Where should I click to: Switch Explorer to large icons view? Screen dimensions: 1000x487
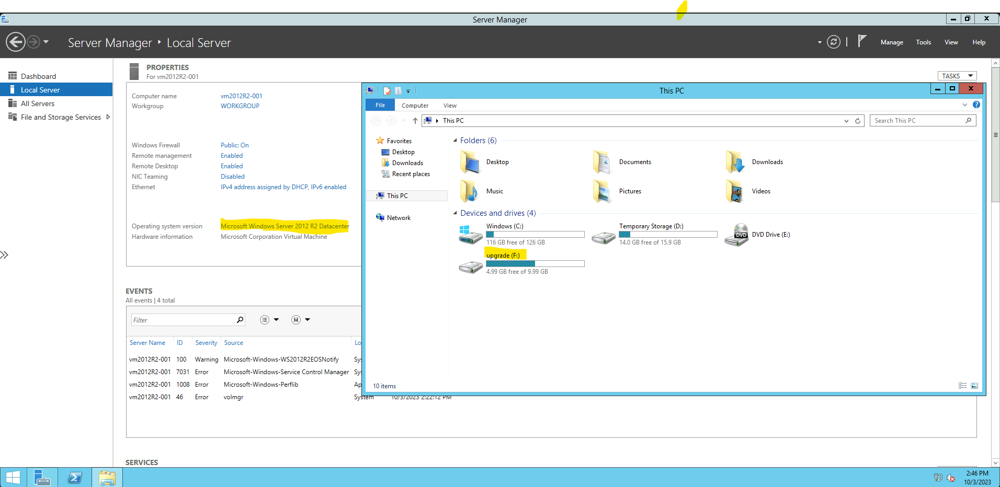click(x=974, y=386)
